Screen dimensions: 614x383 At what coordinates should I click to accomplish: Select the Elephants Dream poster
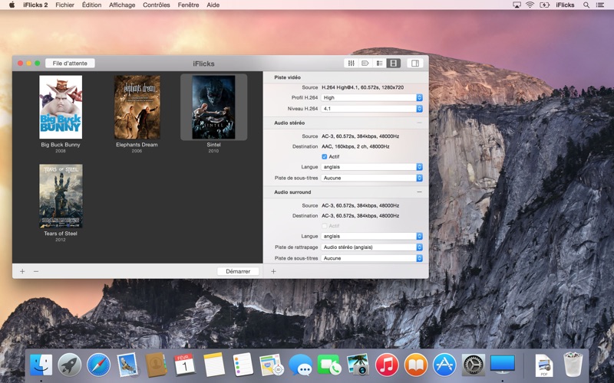pyautogui.click(x=137, y=107)
